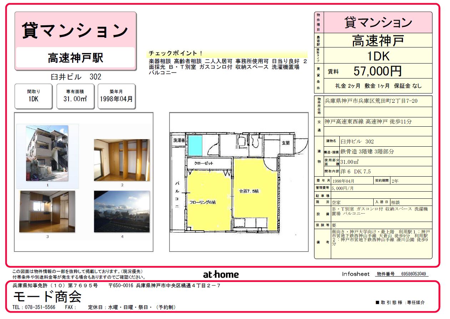Click contract period 2年
The image size is (450, 319).
tap(395, 181)
